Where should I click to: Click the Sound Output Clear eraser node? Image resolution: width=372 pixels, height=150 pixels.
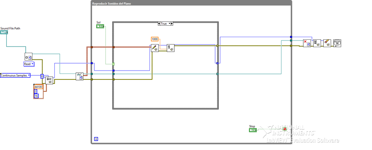(327, 43)
